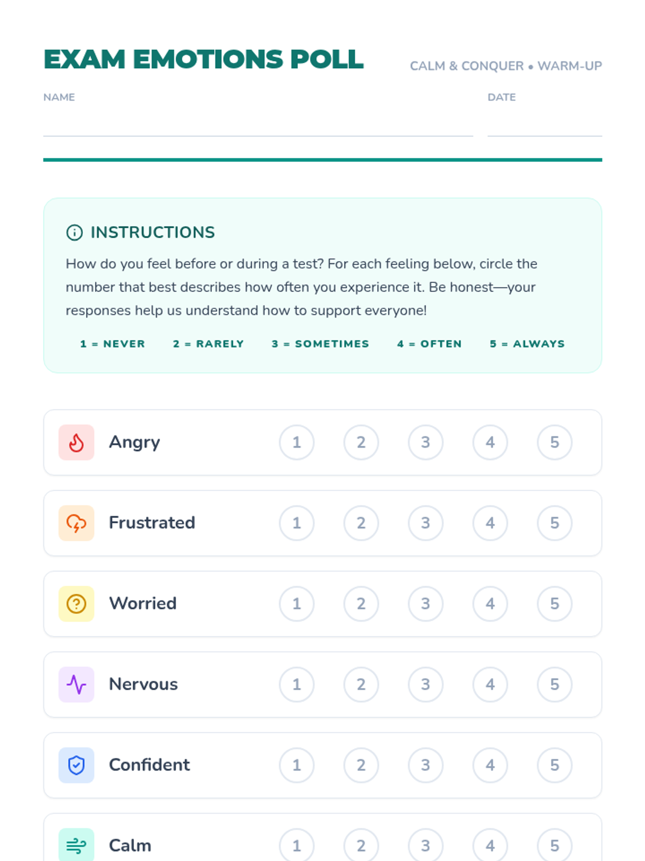Screen dimensions: 645x861
Task: Click the Date input line
Action: click(544, 125)
